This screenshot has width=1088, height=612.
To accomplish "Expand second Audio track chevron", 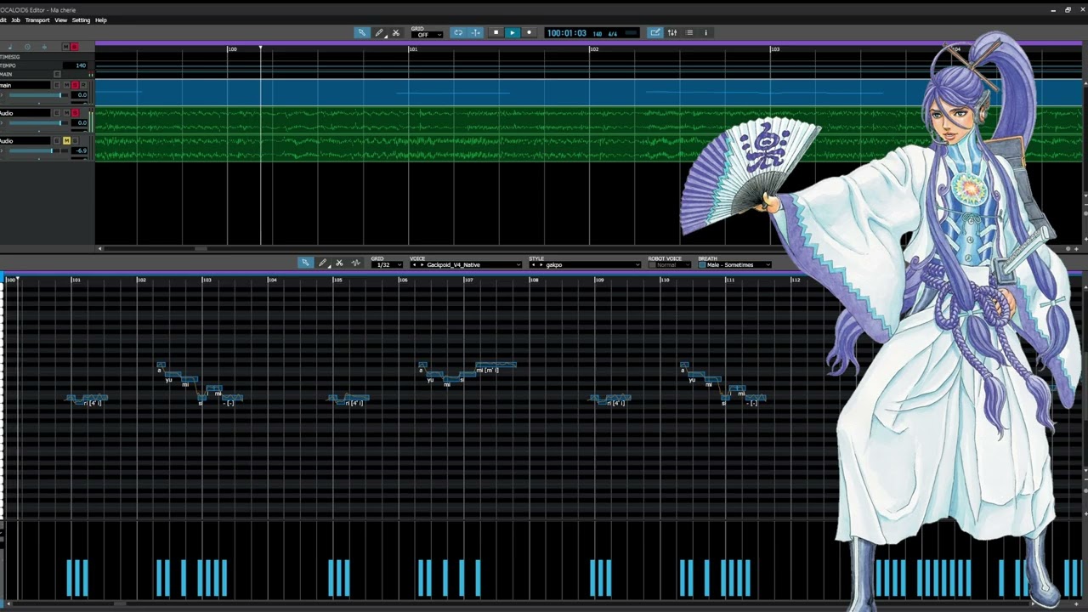I will (x=2, y=150).
